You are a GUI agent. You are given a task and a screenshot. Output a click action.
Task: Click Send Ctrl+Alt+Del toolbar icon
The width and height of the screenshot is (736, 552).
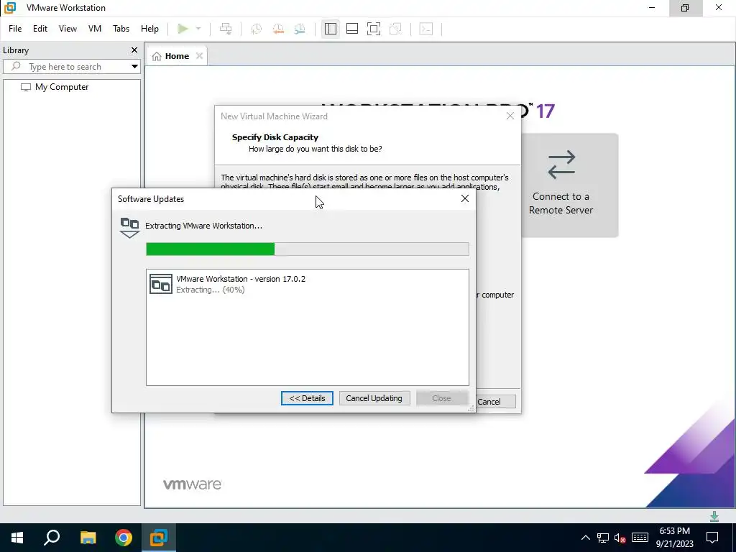click(x=226, y=29)
